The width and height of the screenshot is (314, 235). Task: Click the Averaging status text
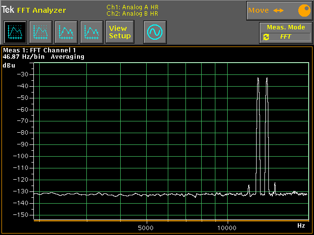pos(67,57)
